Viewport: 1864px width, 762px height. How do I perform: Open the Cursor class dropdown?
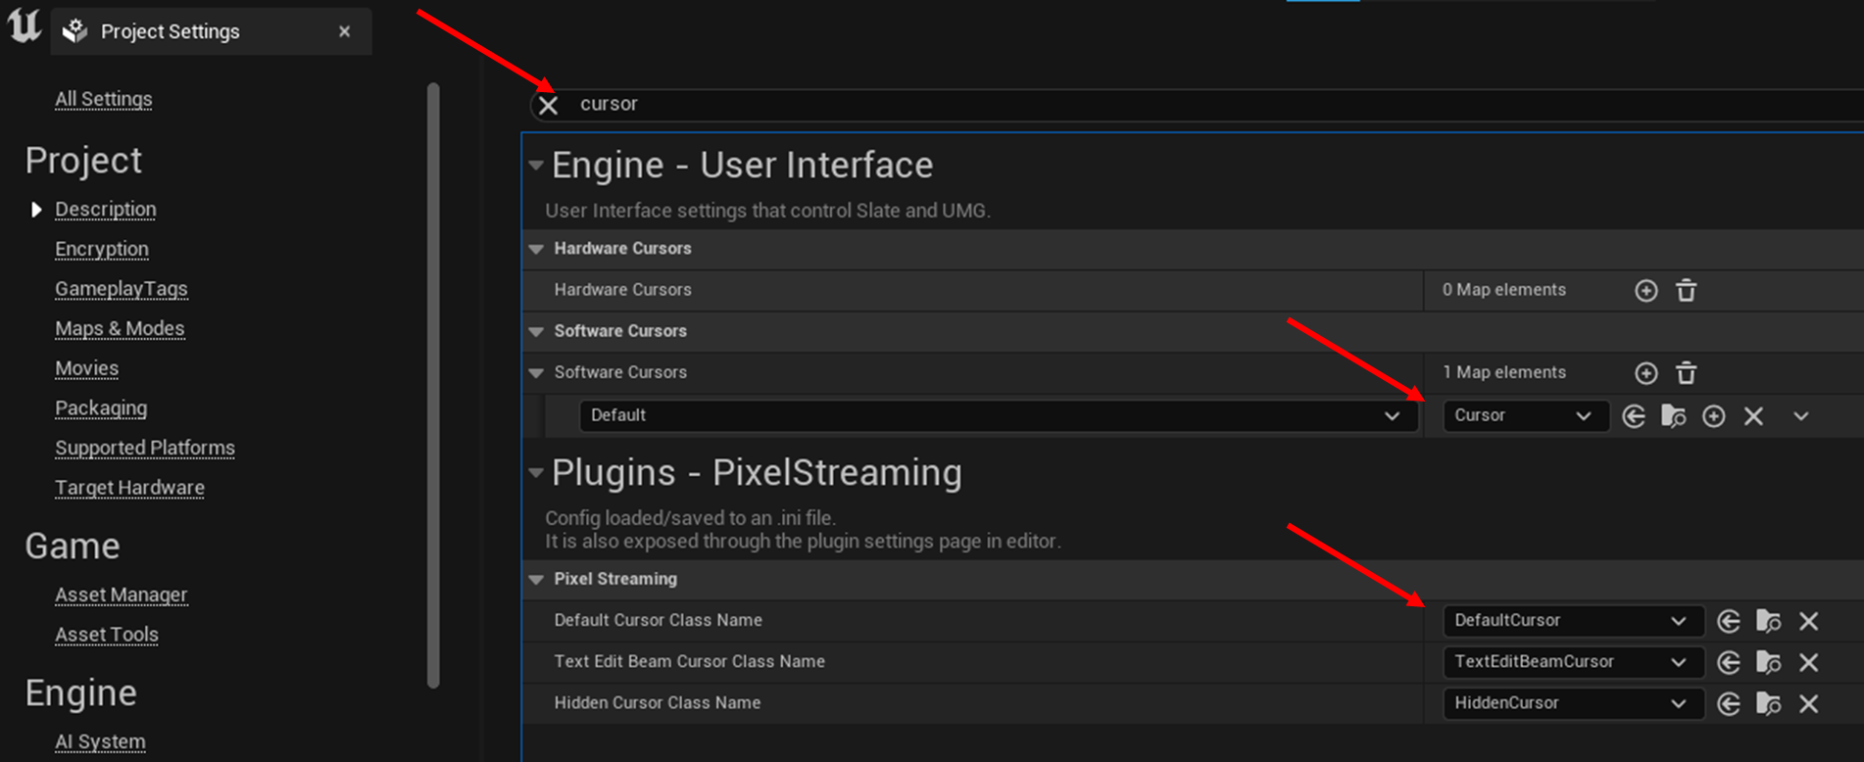[x=1526, y=415]
